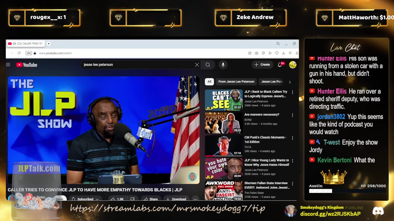Open the TH14 channel name
The width and height of the screenshot is (394, 221).
coord(247,147)
